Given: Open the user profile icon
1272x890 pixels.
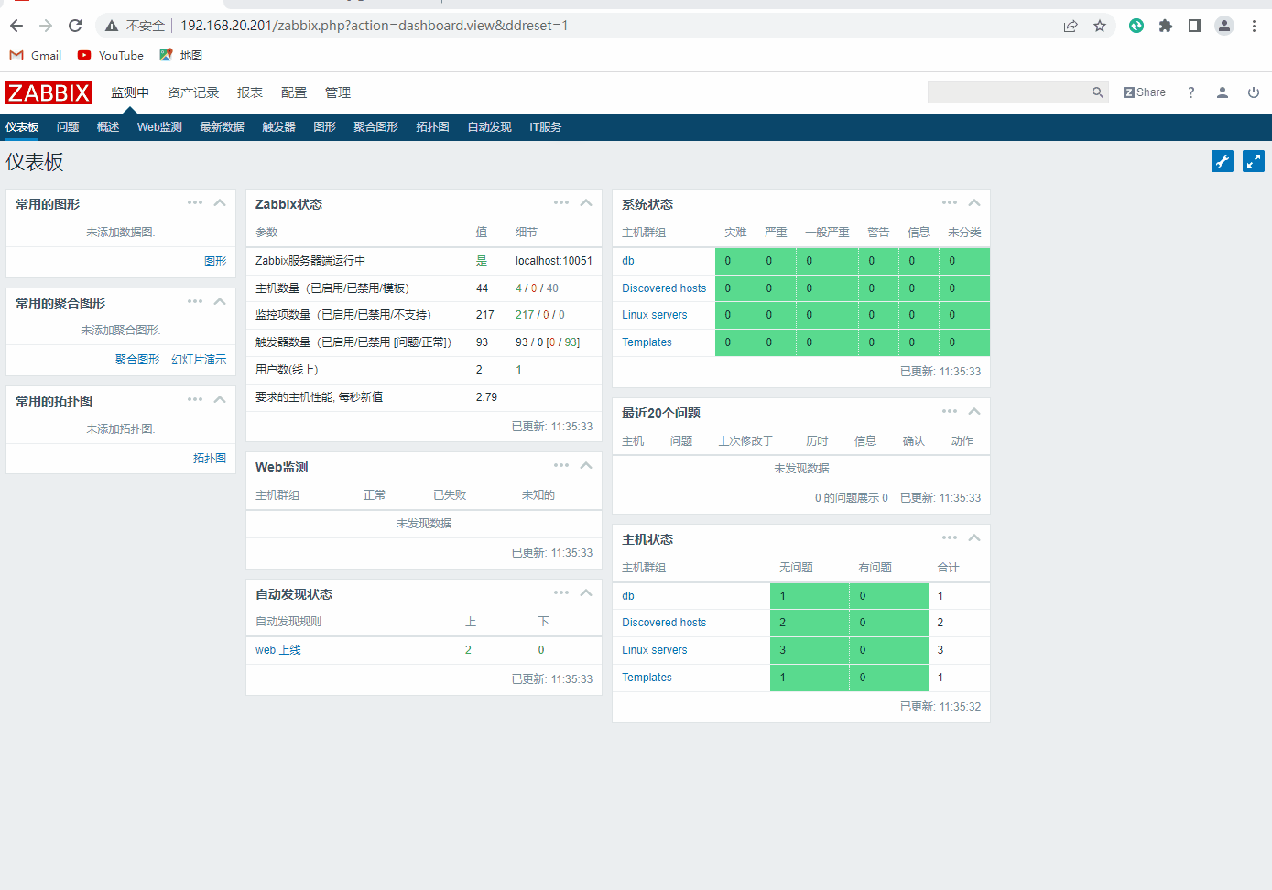Looking at the screenshot, I should tap(1222, 92).
